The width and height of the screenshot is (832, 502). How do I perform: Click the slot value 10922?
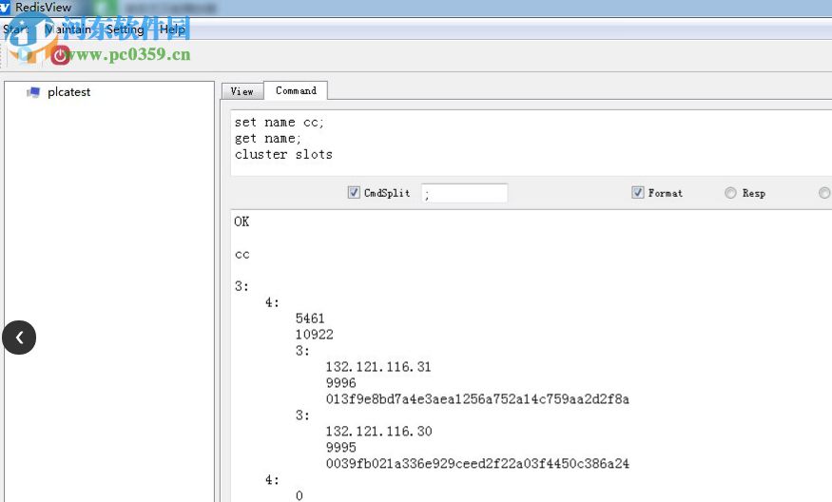pyautogui.click(x=315, y=335)
